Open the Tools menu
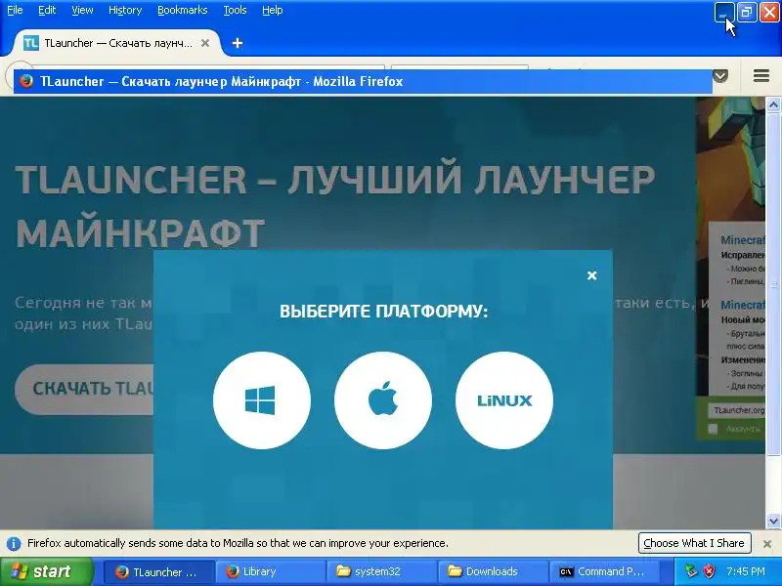The width and height of the screenshot is (782, 586). click(235, 10)
